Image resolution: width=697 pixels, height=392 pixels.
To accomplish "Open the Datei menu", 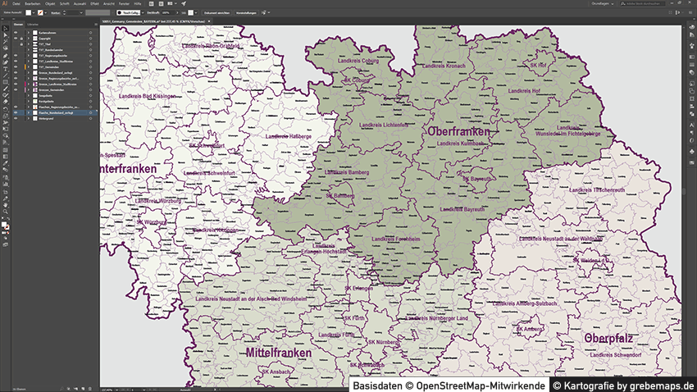I will [x=16, y=4].
